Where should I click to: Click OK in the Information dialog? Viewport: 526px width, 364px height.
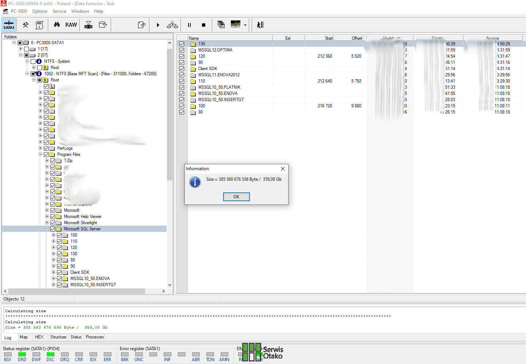236,197
